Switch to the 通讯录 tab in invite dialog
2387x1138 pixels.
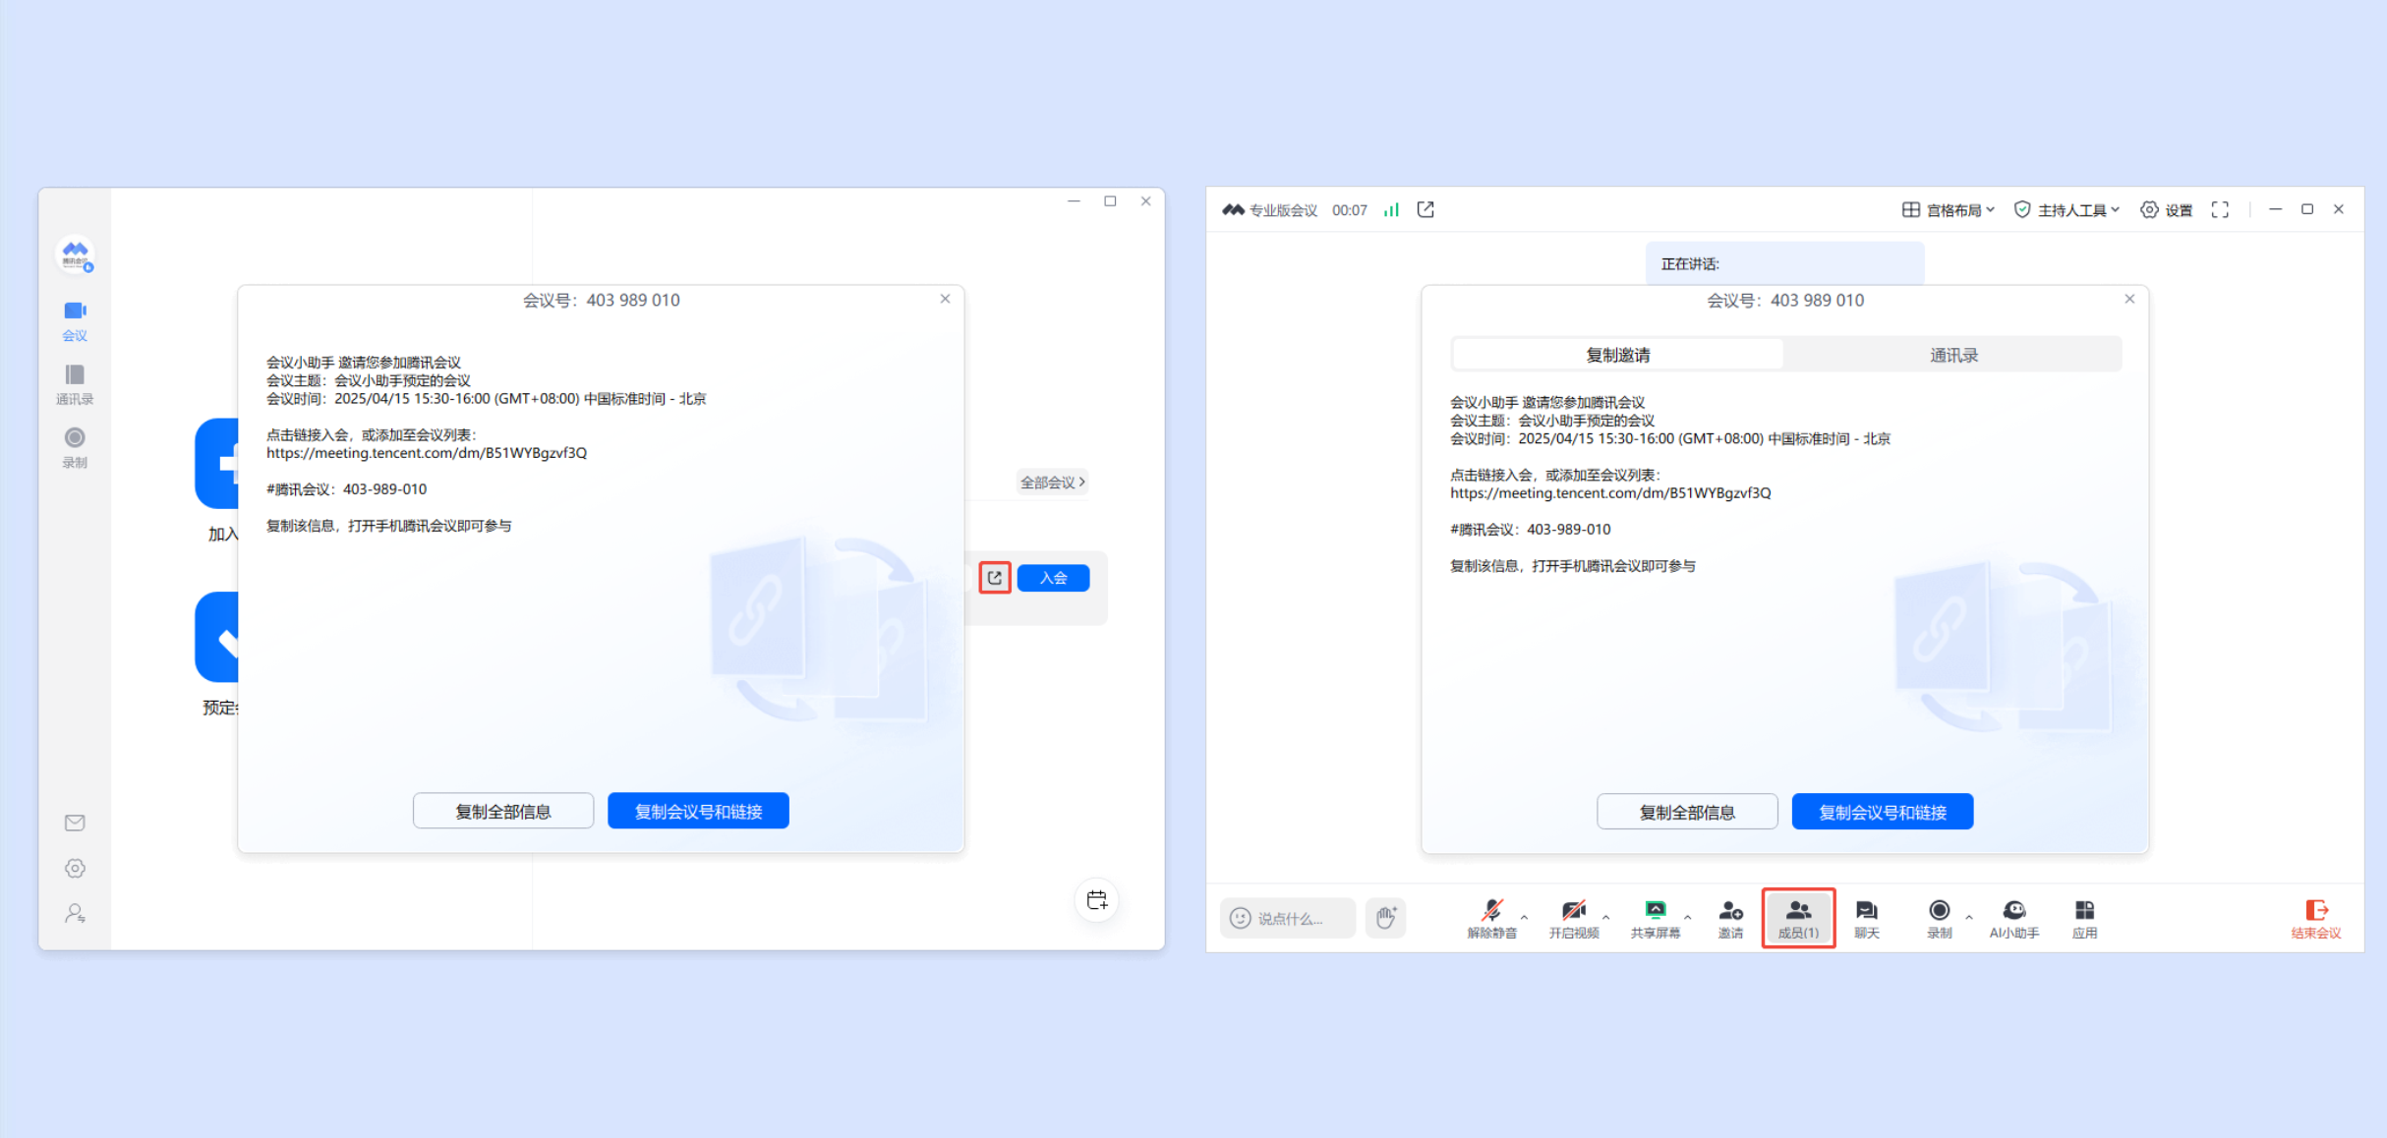coord(1953,355)
